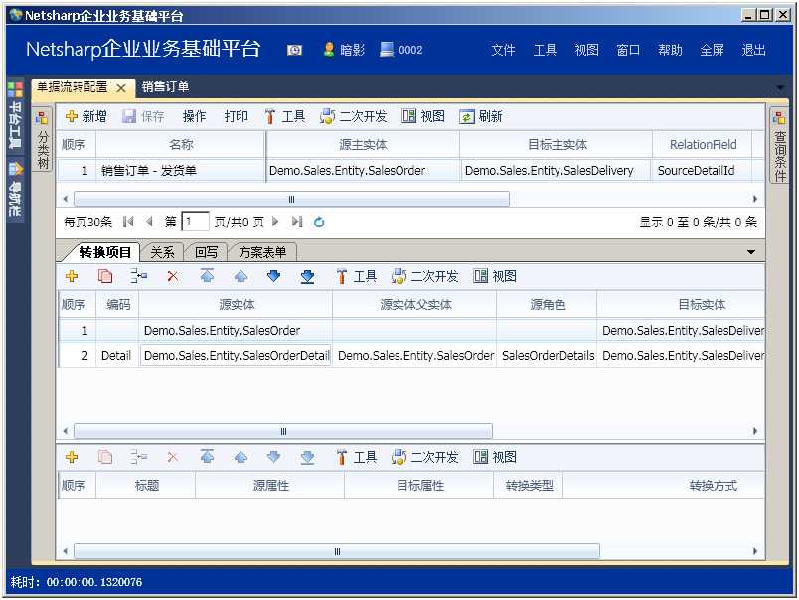This screenshot has height=600, width=799.
Task: Go to last page in pager
Action: pos(297,222)
